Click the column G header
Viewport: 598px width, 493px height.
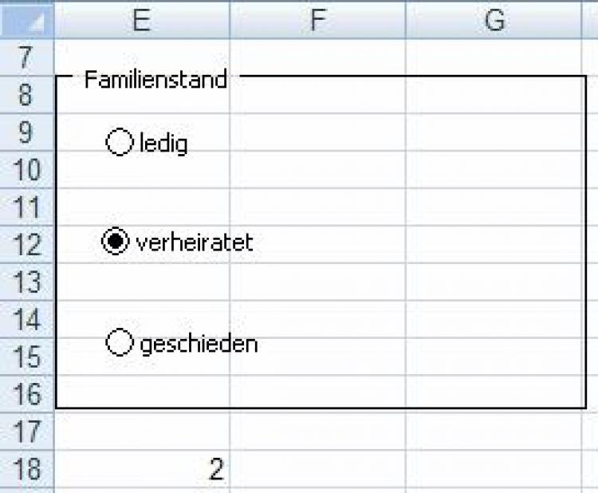pyautogui.click(x=494, y=20)
